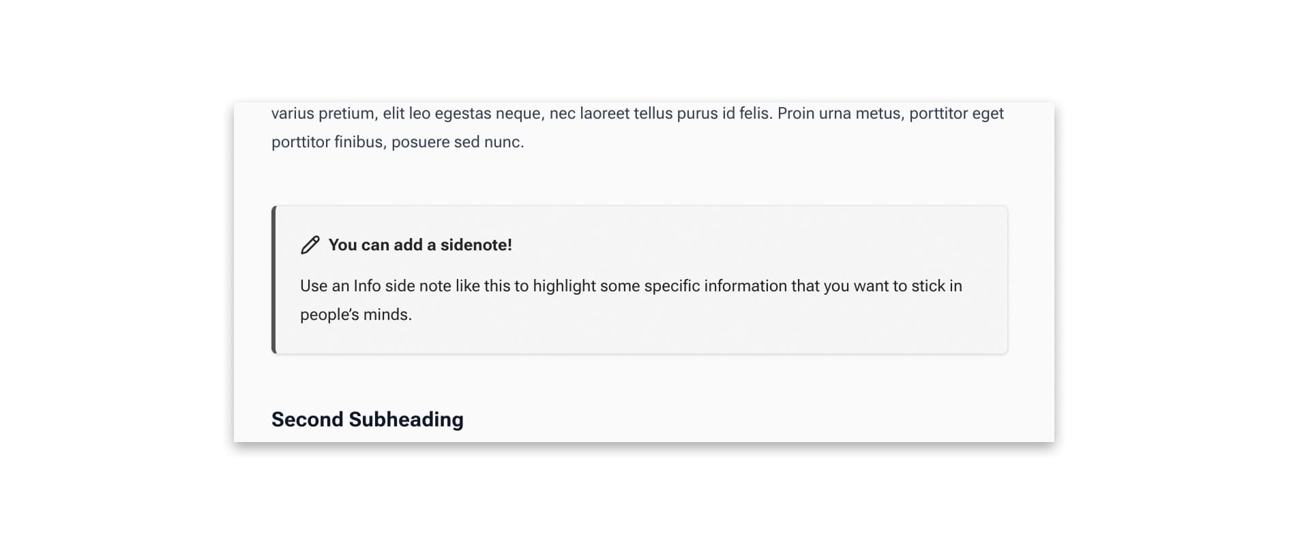Click the text "posuere sed nunc."
Viewport: 1289px width, 541px height.
coord(458,142)
